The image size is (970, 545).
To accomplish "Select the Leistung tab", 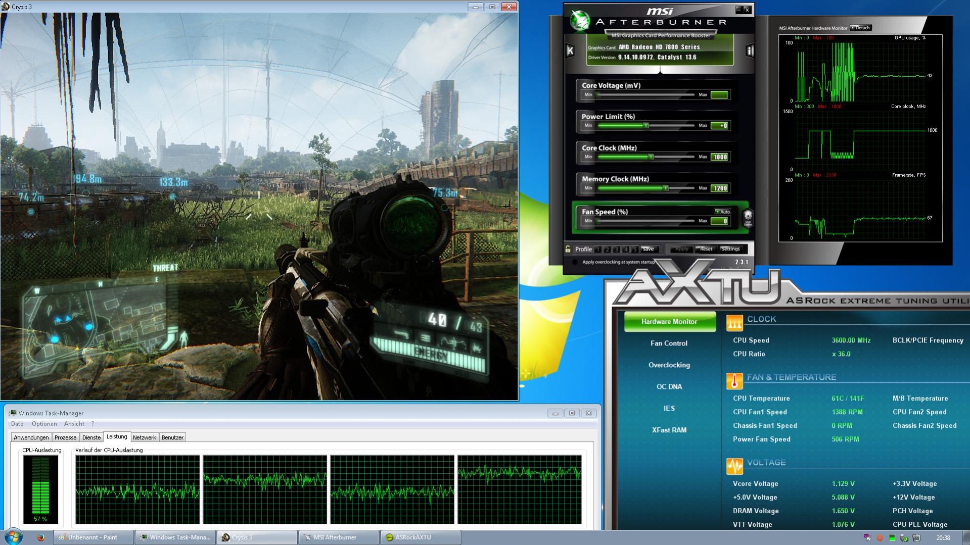I will pyautogui.click(x=117, y=437).
